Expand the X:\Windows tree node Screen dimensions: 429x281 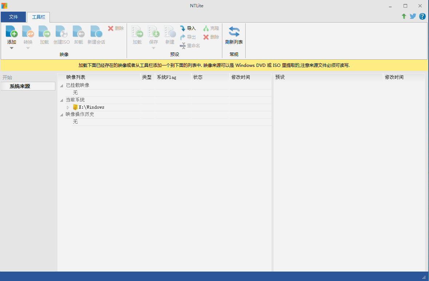pyautogui.click(x=68, y=108)
